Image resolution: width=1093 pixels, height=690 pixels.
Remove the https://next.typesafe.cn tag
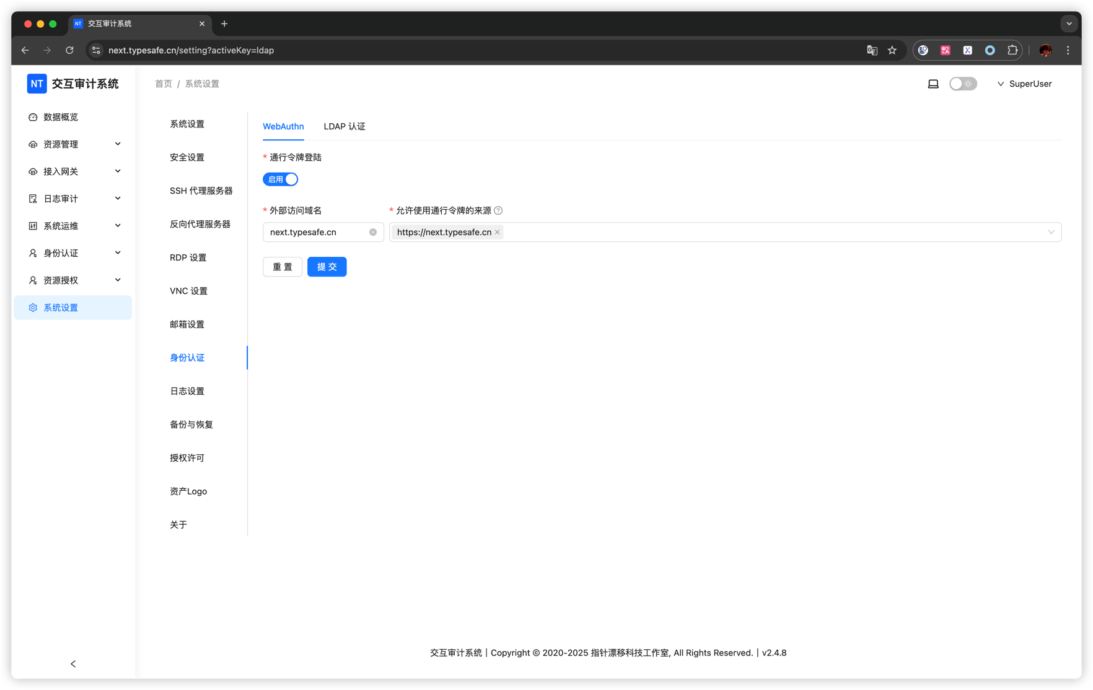[497, 232]
